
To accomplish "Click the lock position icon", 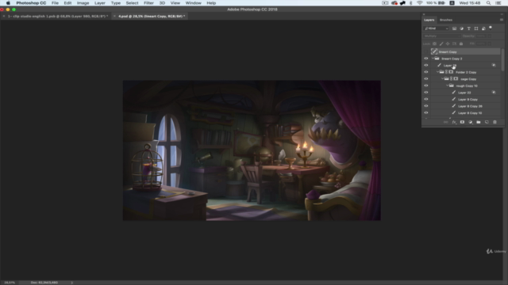I will (448, 44).
